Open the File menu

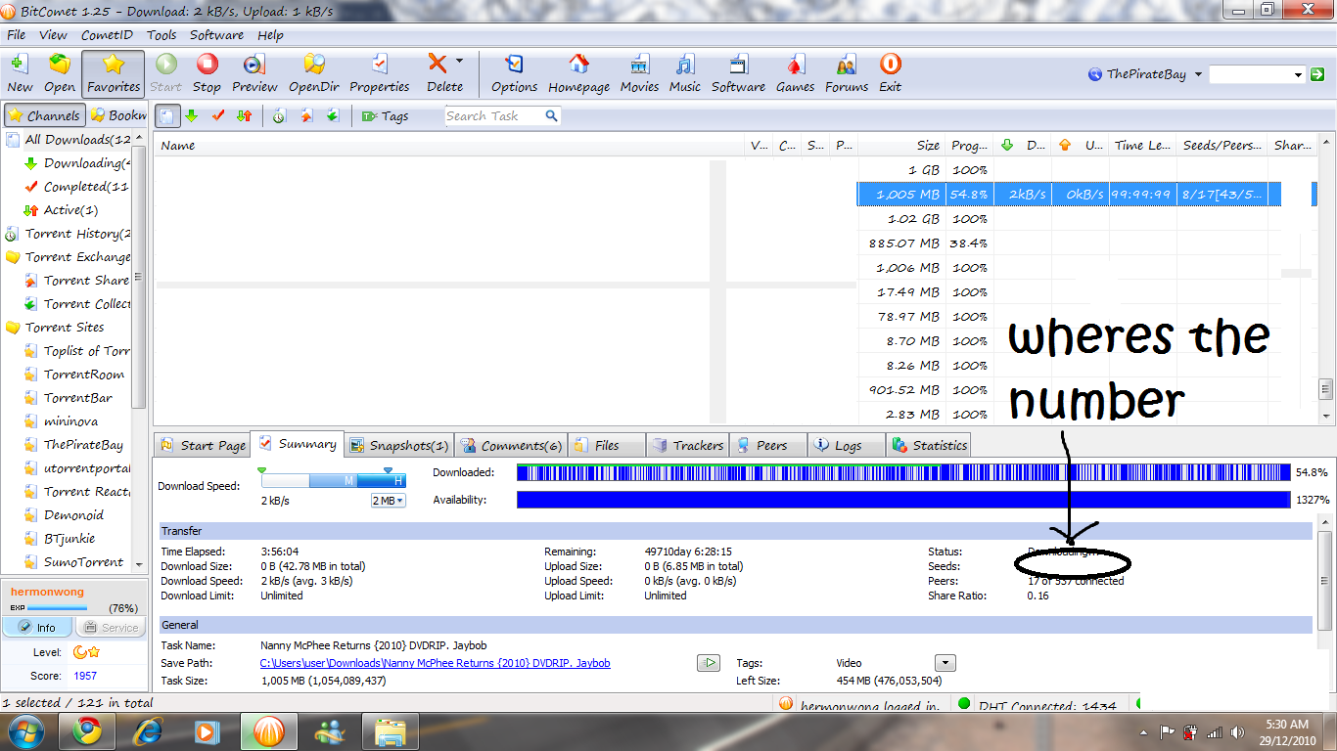pos(16,34)
